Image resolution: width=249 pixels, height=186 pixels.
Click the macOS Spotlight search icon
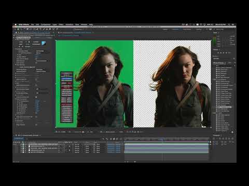pos(229,24)
